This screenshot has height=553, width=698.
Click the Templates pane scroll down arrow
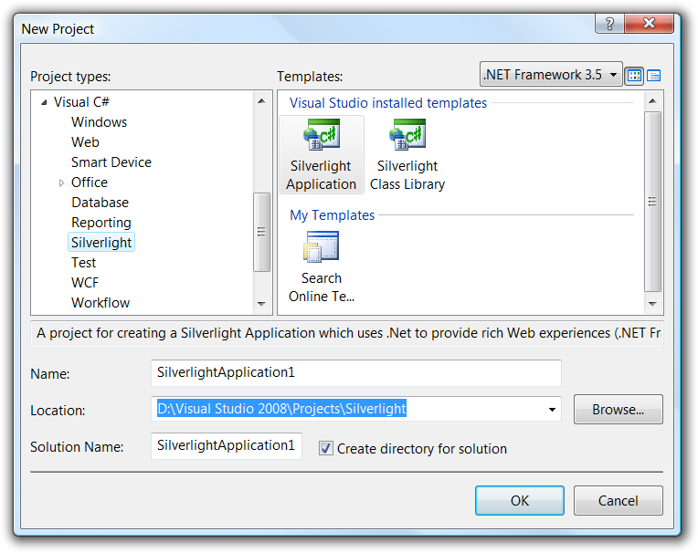652,304
